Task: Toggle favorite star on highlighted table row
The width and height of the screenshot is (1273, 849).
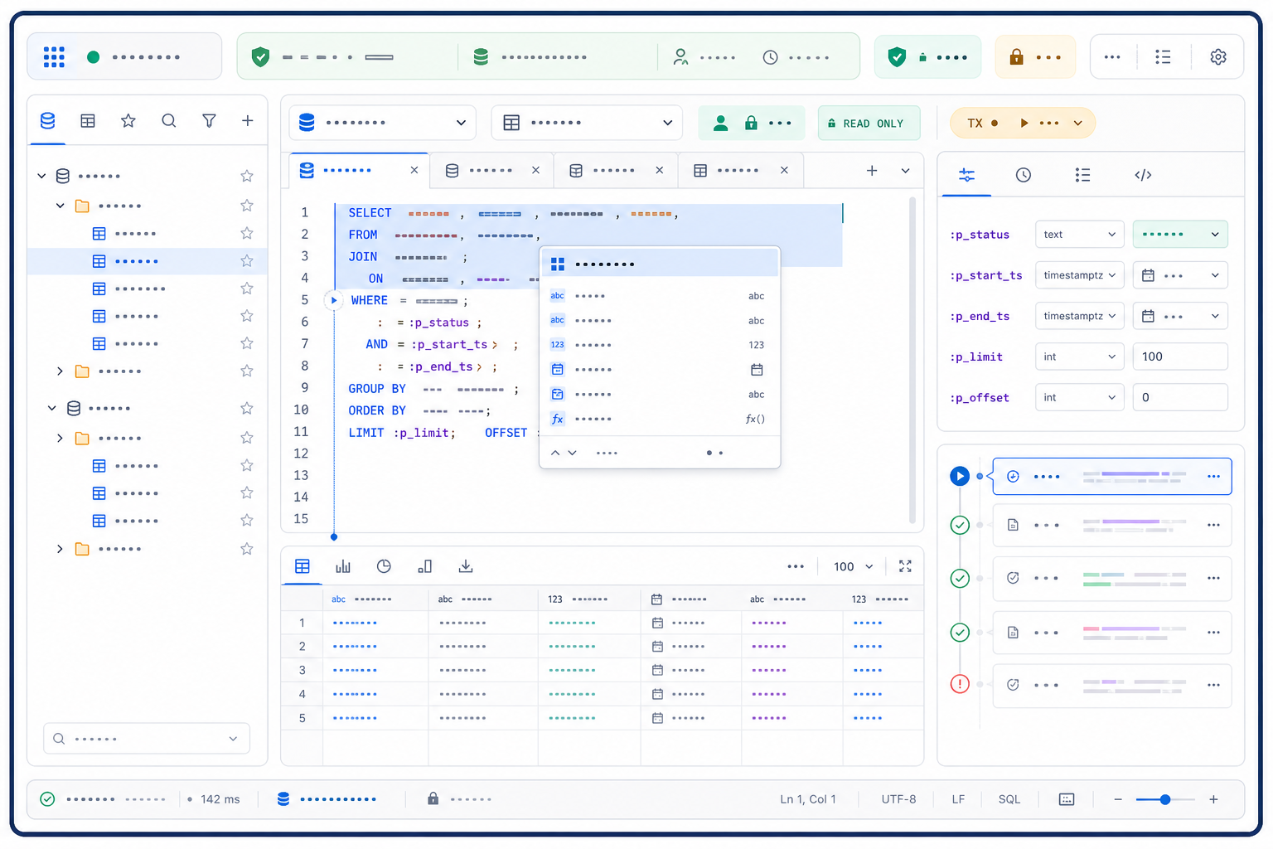Action: coord(246,261)
